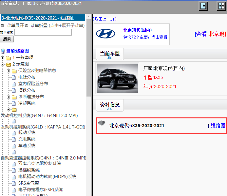Viewport: 227px width, 196px height.
Task: Click the document icon beside 电子稳定程序(ESP)系统
Action: 14,190
